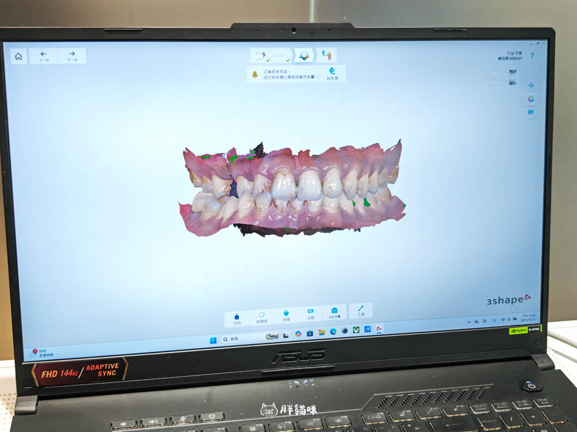Viewport: 577px width, 432px height.
Task: Click the forward arrow (下一步)
Action: (72, 56)
